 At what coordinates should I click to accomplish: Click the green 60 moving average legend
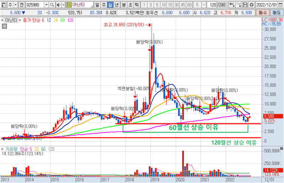(62, 20)
